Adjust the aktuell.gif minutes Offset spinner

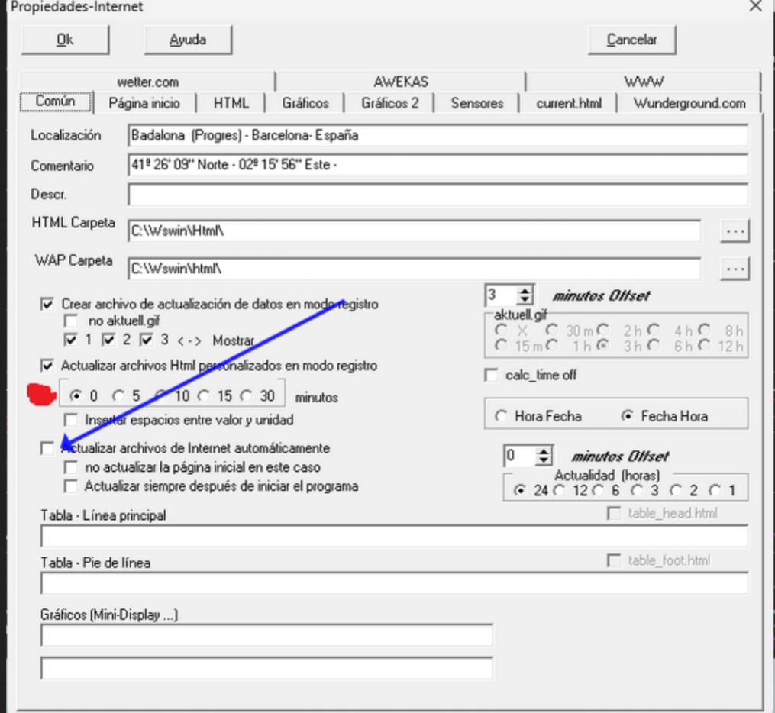tap(524, 295)
